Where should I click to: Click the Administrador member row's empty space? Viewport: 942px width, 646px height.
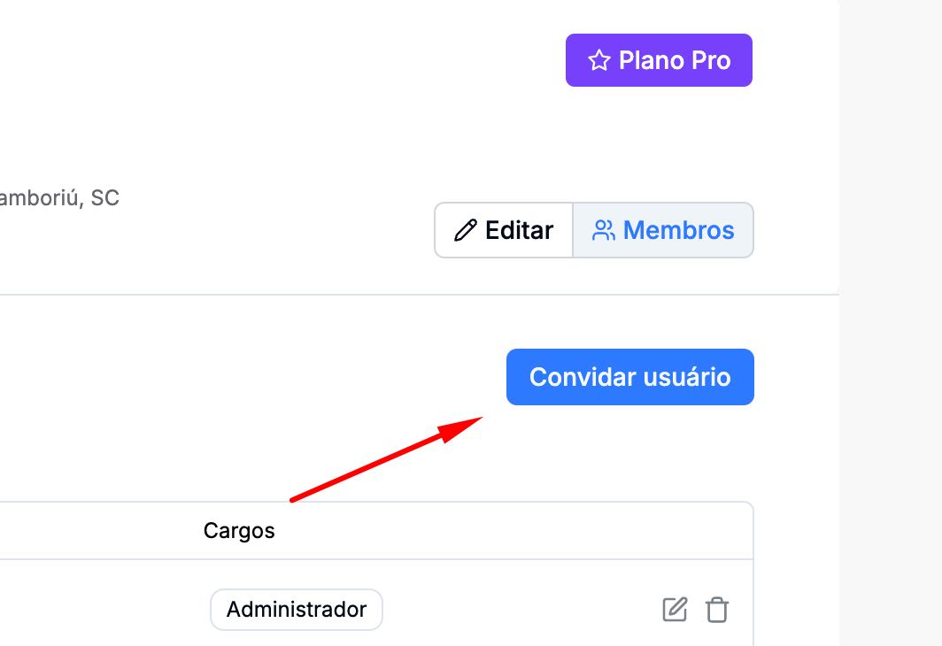[517, 610]
